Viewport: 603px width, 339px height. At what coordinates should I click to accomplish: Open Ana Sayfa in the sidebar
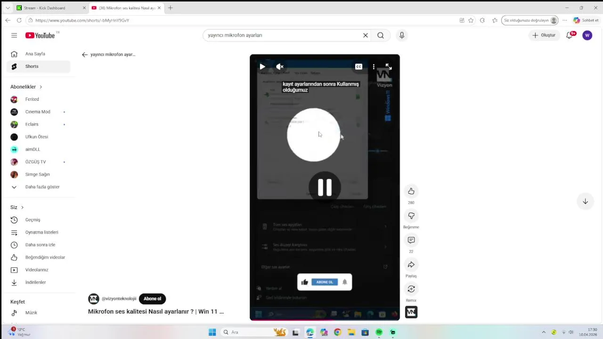coord(39,54)
